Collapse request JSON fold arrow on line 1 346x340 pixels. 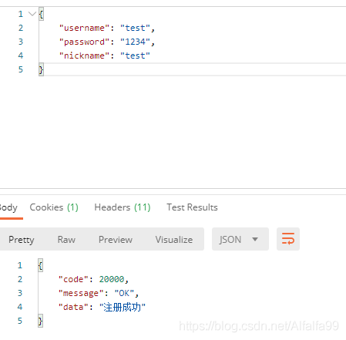pos(32,13)
